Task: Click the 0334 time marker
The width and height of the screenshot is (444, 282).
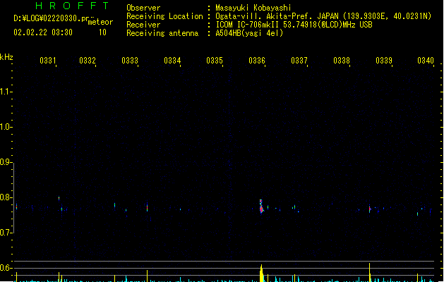Action: click(172, 61)
